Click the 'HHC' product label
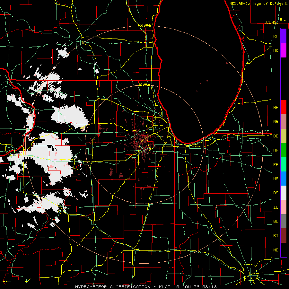 [x=282, y=19]
